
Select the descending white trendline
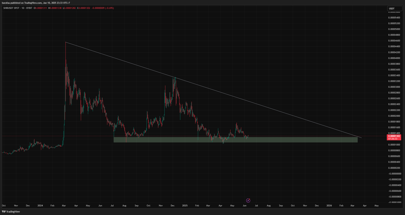point(213,90)
